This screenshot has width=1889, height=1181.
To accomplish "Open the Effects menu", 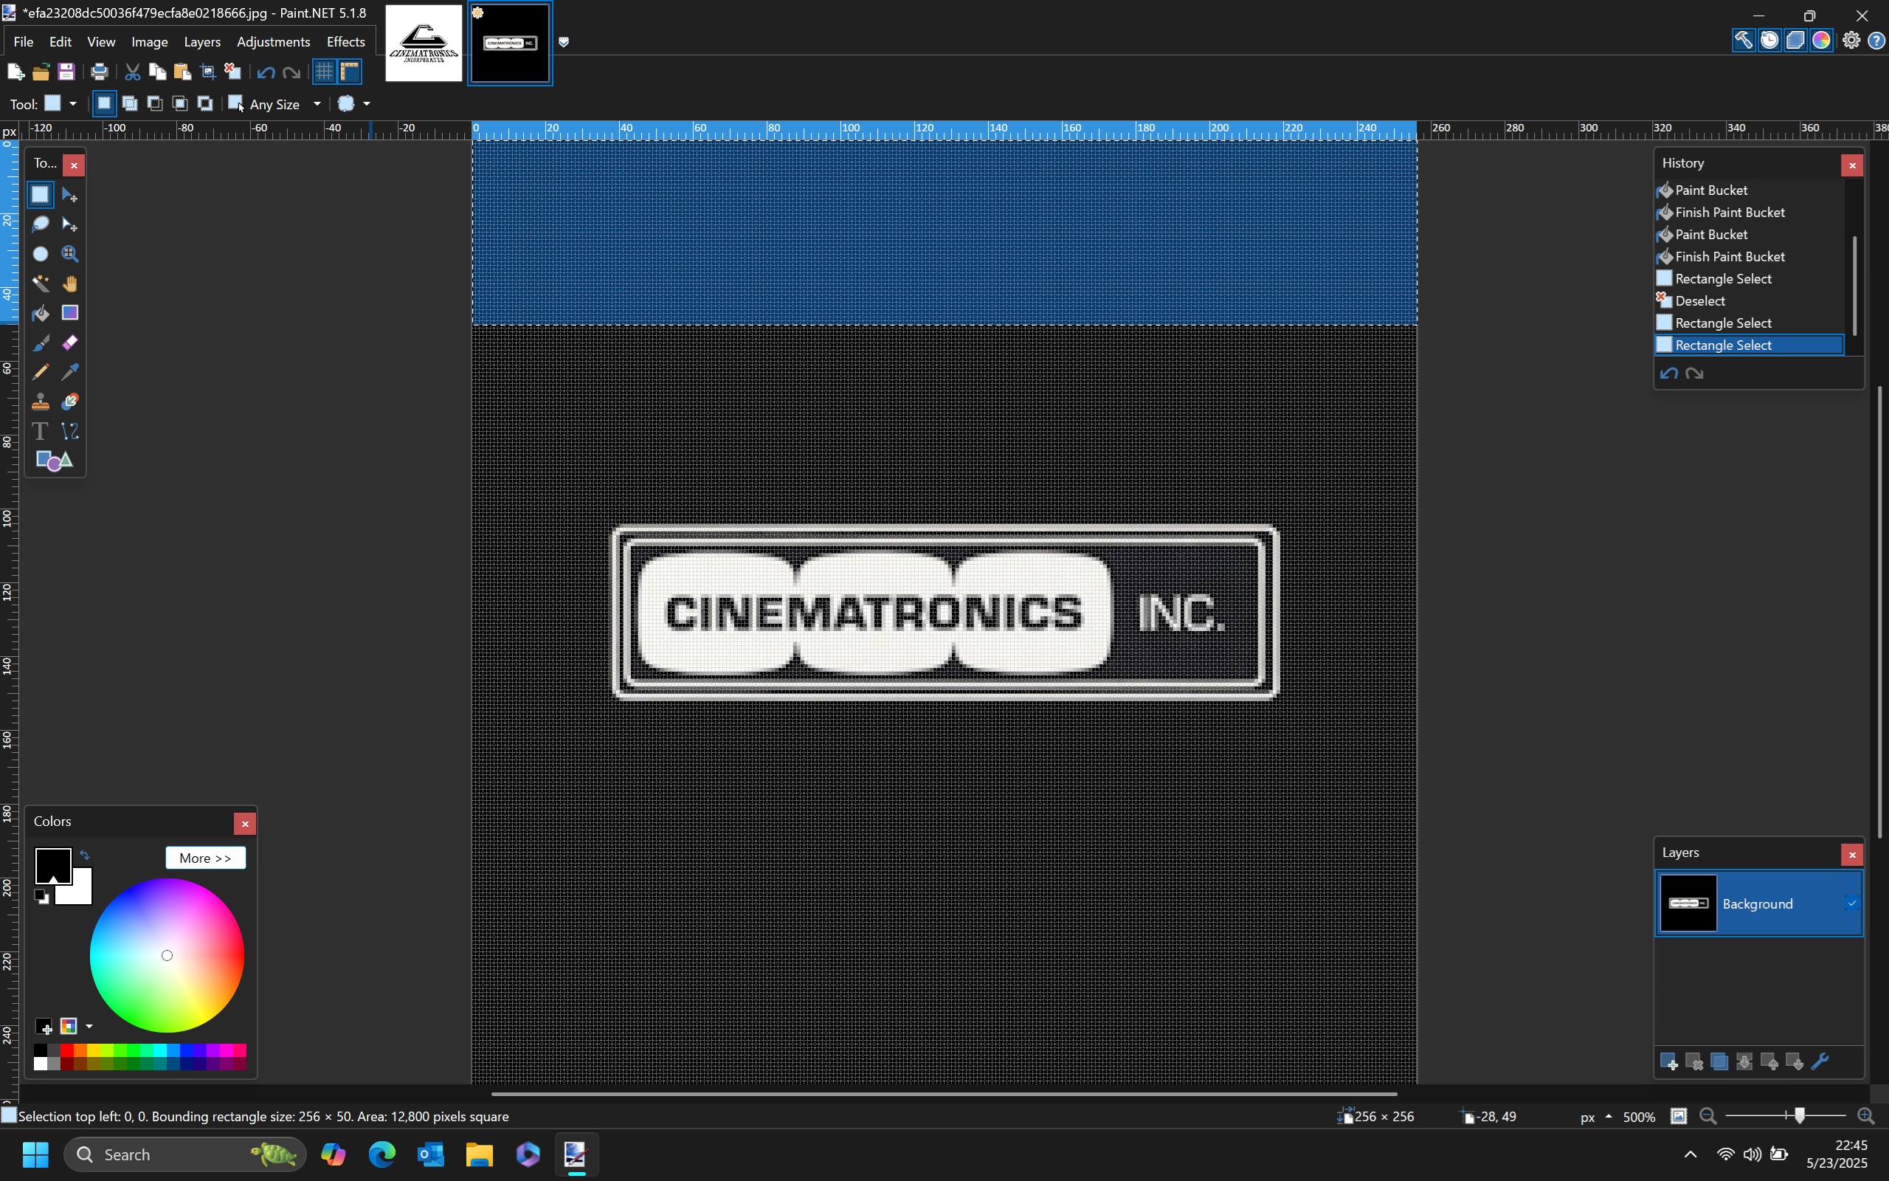I will pos(345,42).
